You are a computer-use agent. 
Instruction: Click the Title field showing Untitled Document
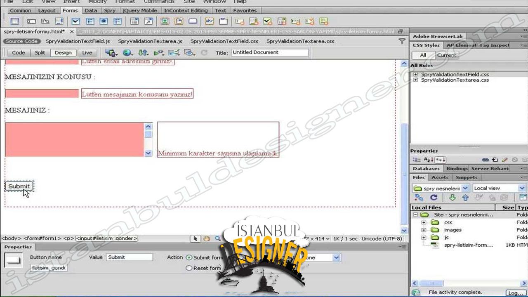click(x=270, y=52)
